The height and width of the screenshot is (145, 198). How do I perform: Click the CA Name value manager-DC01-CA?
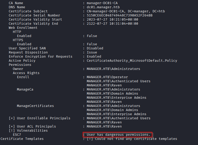click(x=102, y=3)
